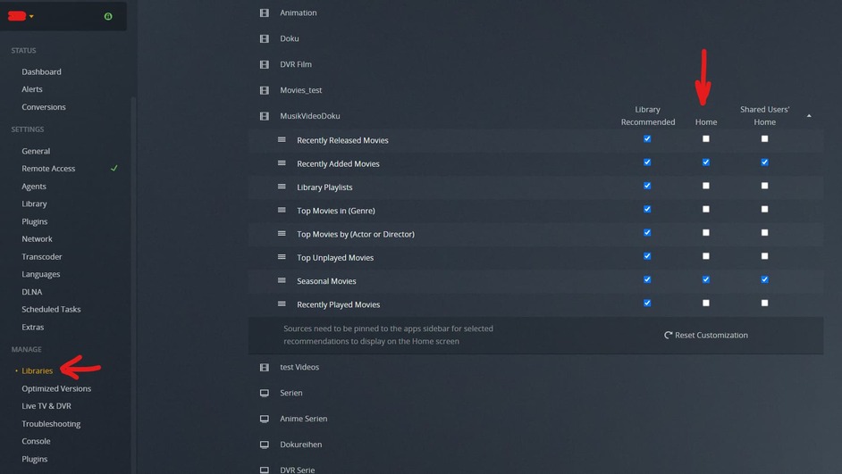Click the green Remote Access checkmark
Image resolution: width=842 pixels, height=474 pixels.
click(x=114, y=168)
